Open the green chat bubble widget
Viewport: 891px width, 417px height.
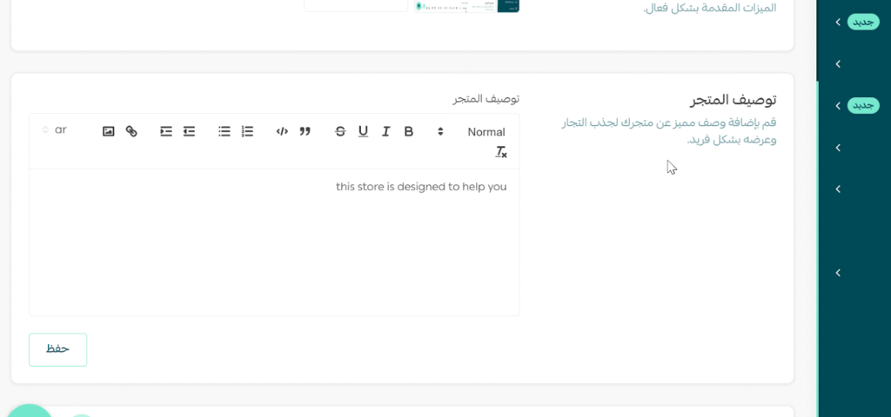[28, 410]
